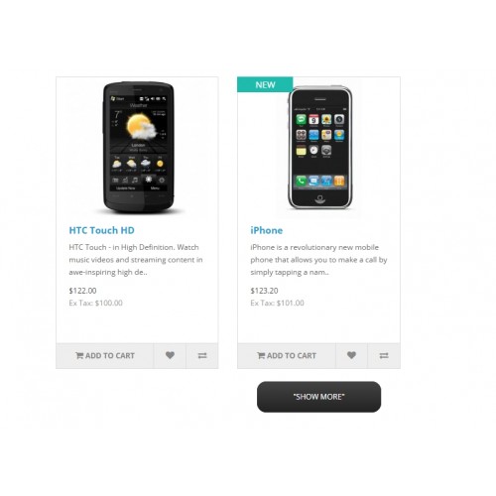View iPhone product image
The width and height of the screenshot is (496, 496).
click(x=319, y=147)
